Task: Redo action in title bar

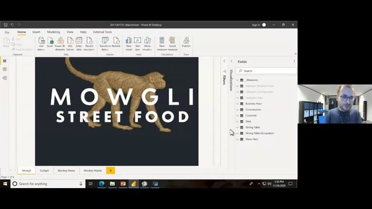Action: click(19, 25)
